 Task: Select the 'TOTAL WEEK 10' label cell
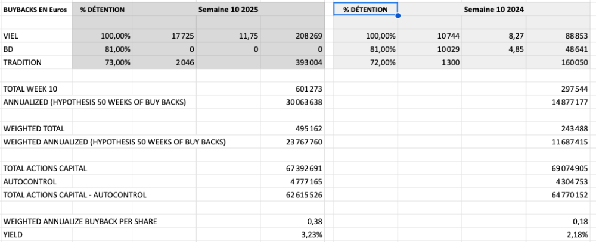[36, 89]
